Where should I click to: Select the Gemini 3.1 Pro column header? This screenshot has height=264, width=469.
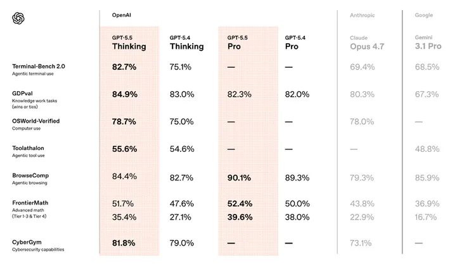(x=427, y=42)
